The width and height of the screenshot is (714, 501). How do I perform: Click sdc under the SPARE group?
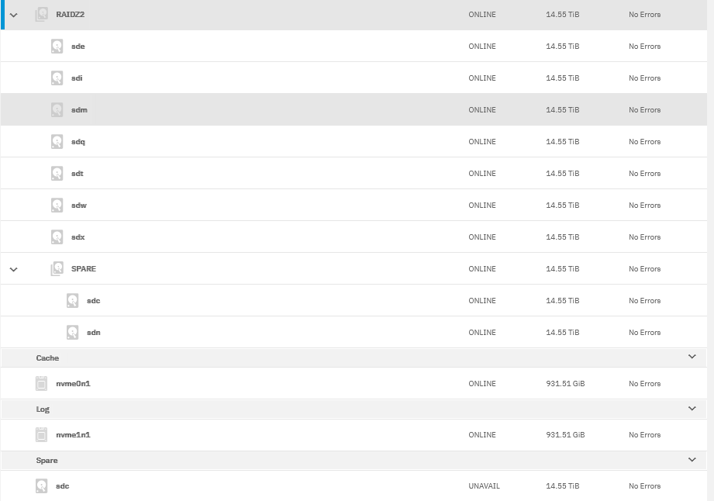93,301
